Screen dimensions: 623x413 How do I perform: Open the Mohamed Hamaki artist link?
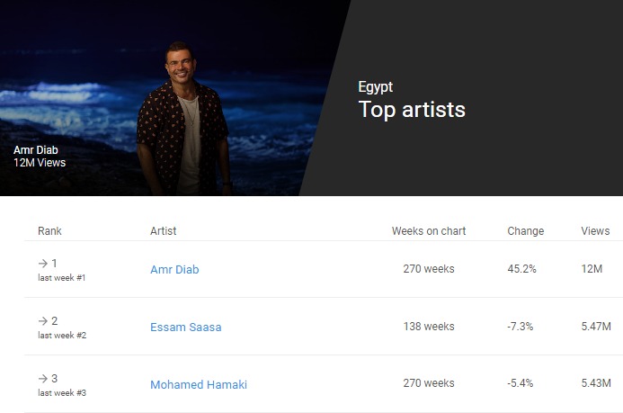tap(198, 385)
